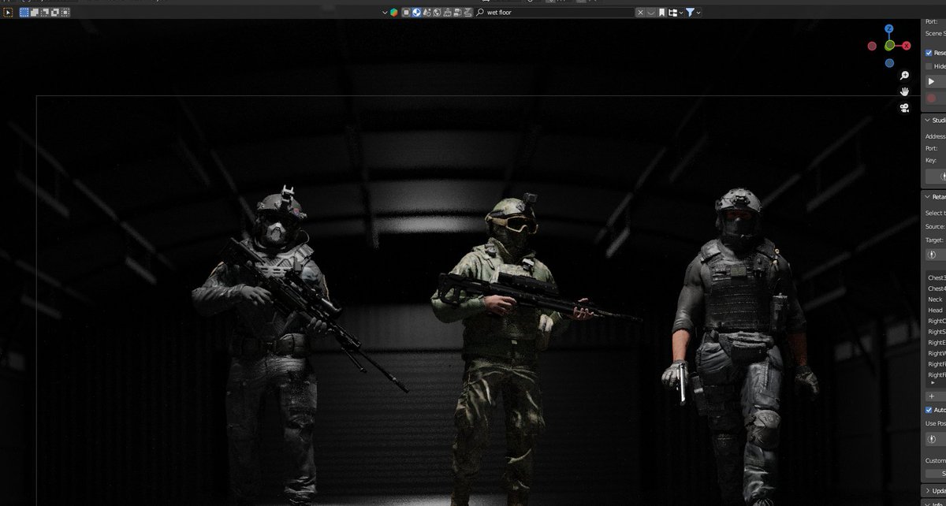Select the RightC bone row
Image resolution: width=946 pixels, height=506 pixels.
click(936, 321)
